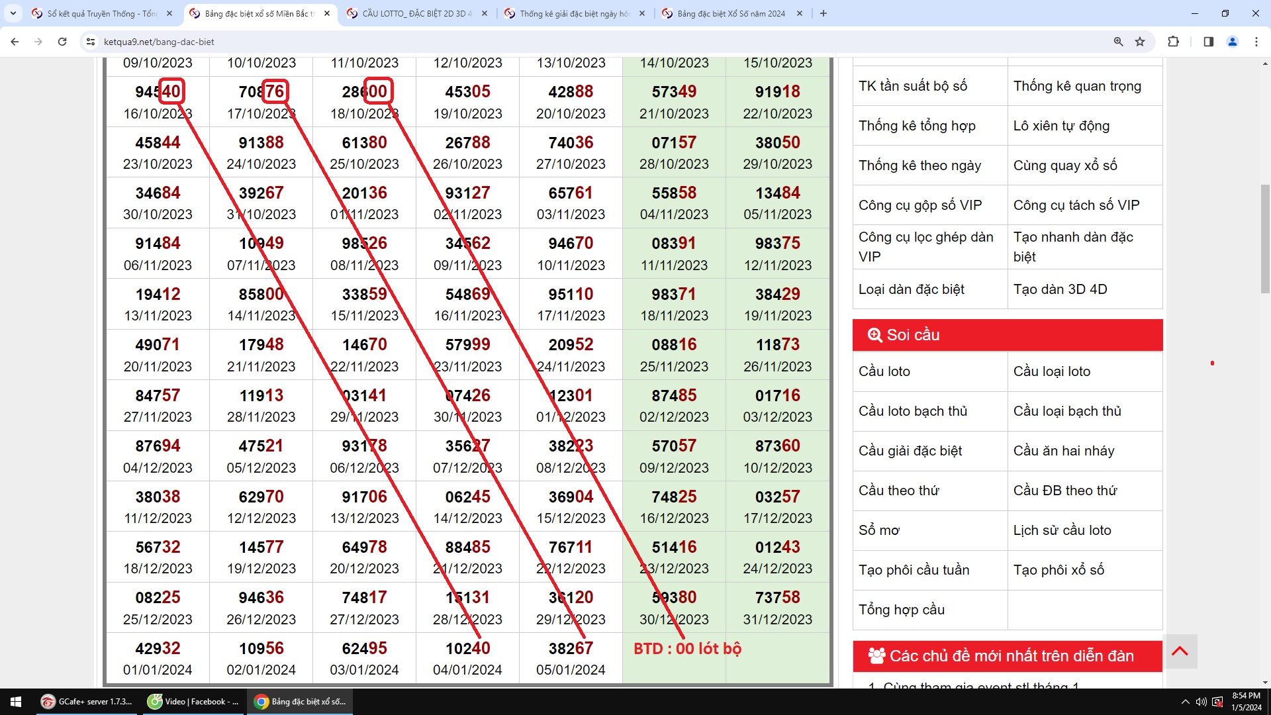This screenshot has width=1271, height=715.
Task: Click the Chrome profile avatar icon
Action: (1233, 42)
